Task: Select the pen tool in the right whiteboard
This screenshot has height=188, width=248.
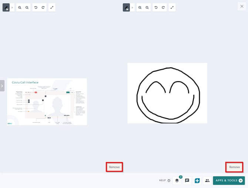Action: pyautogui.click(x=126, y=7)
